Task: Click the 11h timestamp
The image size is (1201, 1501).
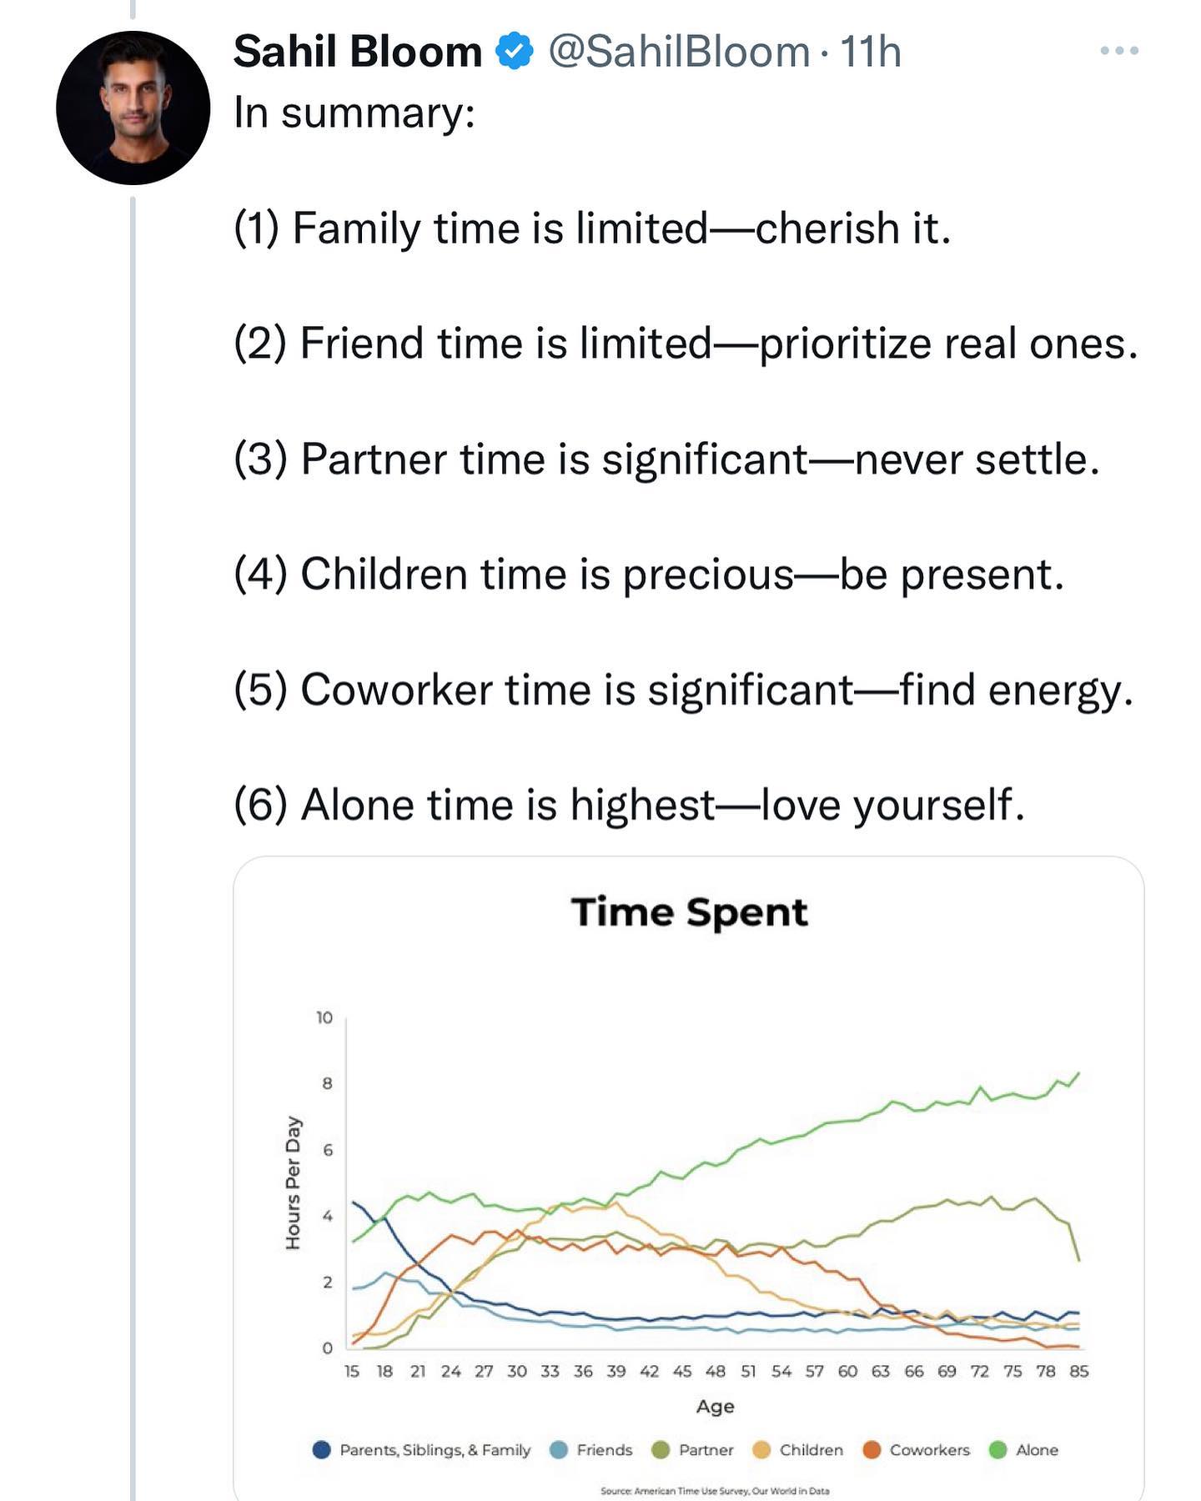Action: coord(871,52)
